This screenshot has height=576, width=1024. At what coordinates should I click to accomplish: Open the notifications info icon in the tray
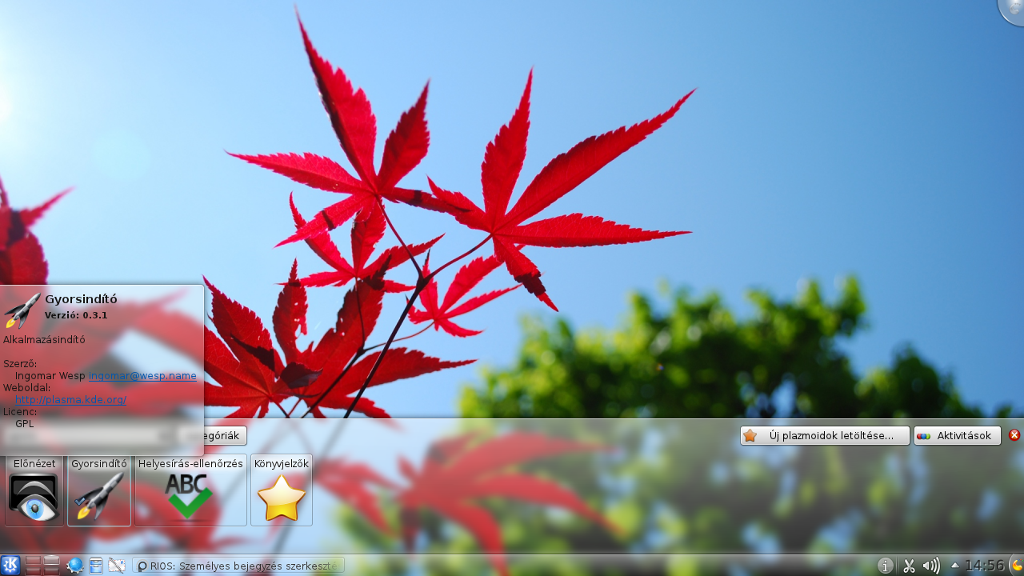pyautogui.click(x=886, y=566)
